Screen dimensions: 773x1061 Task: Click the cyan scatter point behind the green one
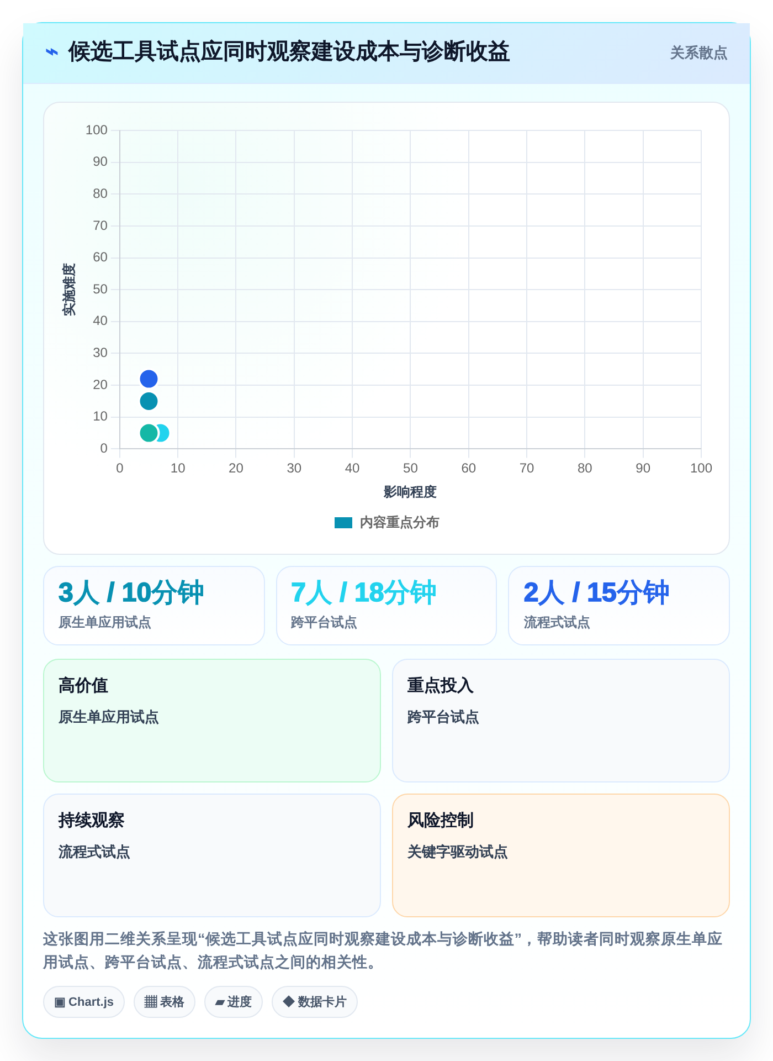(164, 433)
